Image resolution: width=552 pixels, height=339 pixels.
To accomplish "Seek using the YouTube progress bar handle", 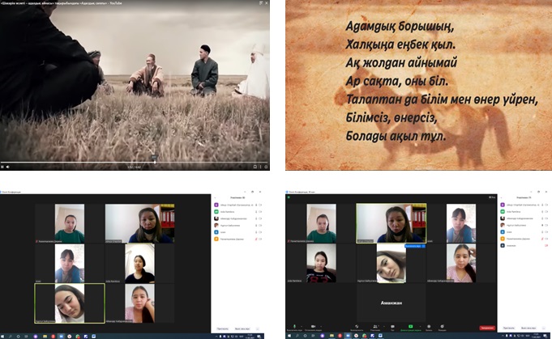I will (155, 162).
